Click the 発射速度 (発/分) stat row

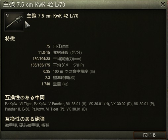60,53
